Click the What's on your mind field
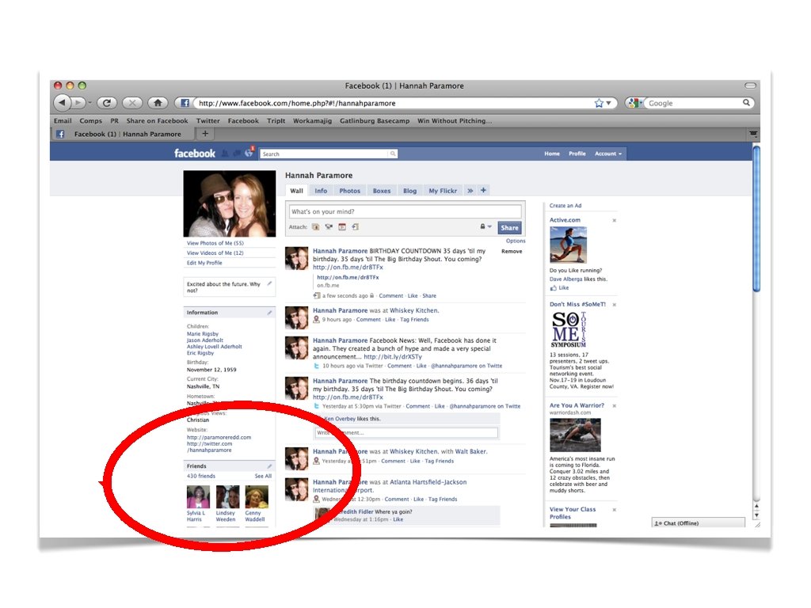Image resolution: width=811 pixels, height=608 pixels. coord(405,211)
